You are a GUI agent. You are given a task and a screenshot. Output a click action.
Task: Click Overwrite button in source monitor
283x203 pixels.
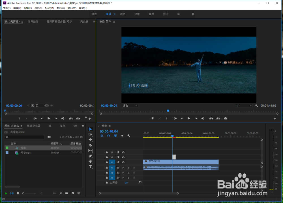[78, 119]
